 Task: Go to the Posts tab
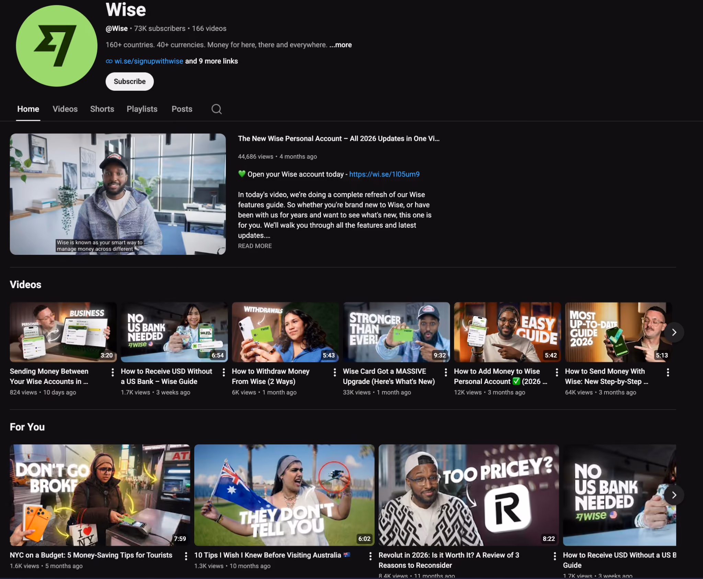click(182, 109)
